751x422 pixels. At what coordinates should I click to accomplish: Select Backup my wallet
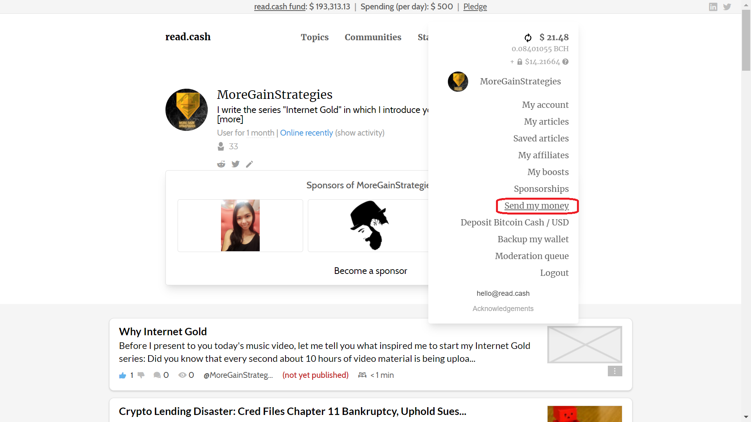(x=533, y=239)
